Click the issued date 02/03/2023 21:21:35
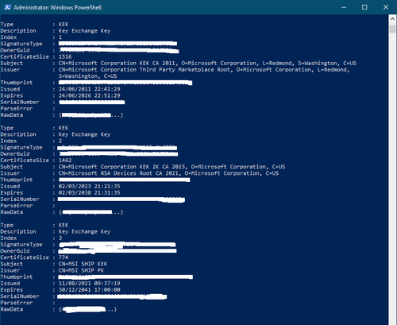The height and width of the screenshot is (325, 397). pyautogui.click(x=89, y=186)
